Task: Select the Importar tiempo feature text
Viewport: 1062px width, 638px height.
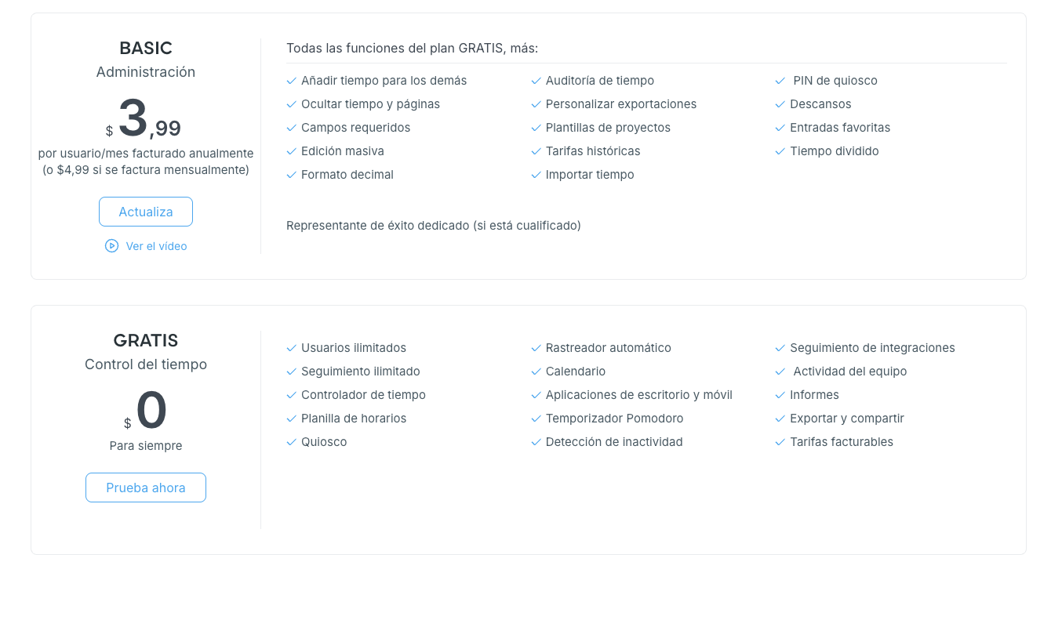Action: tap(590, 175)
